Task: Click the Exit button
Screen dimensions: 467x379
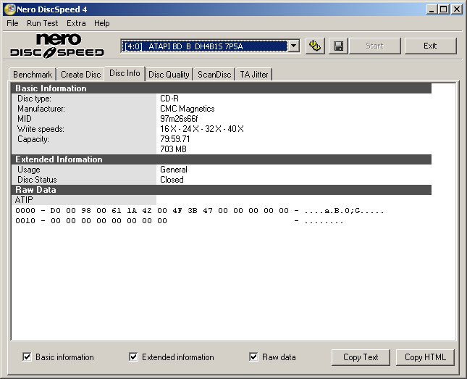Action: click(430, 46)
